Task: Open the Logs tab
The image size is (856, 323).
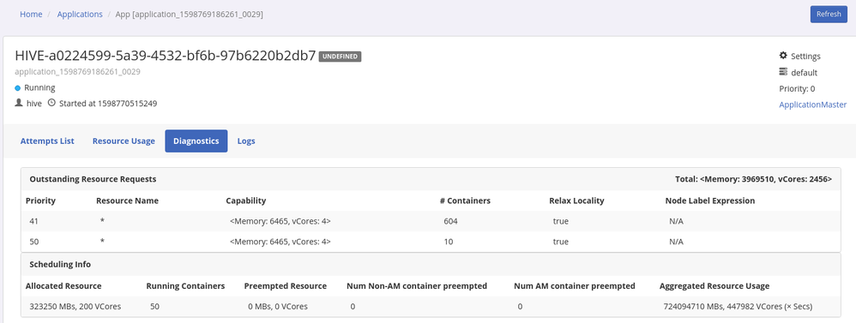Action: click(x=246, y=141)
